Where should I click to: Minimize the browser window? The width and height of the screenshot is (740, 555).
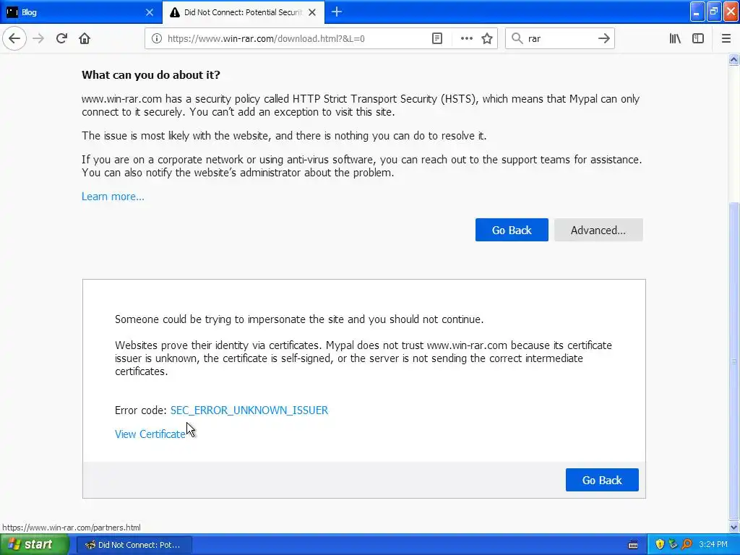(x=697, y=12)
